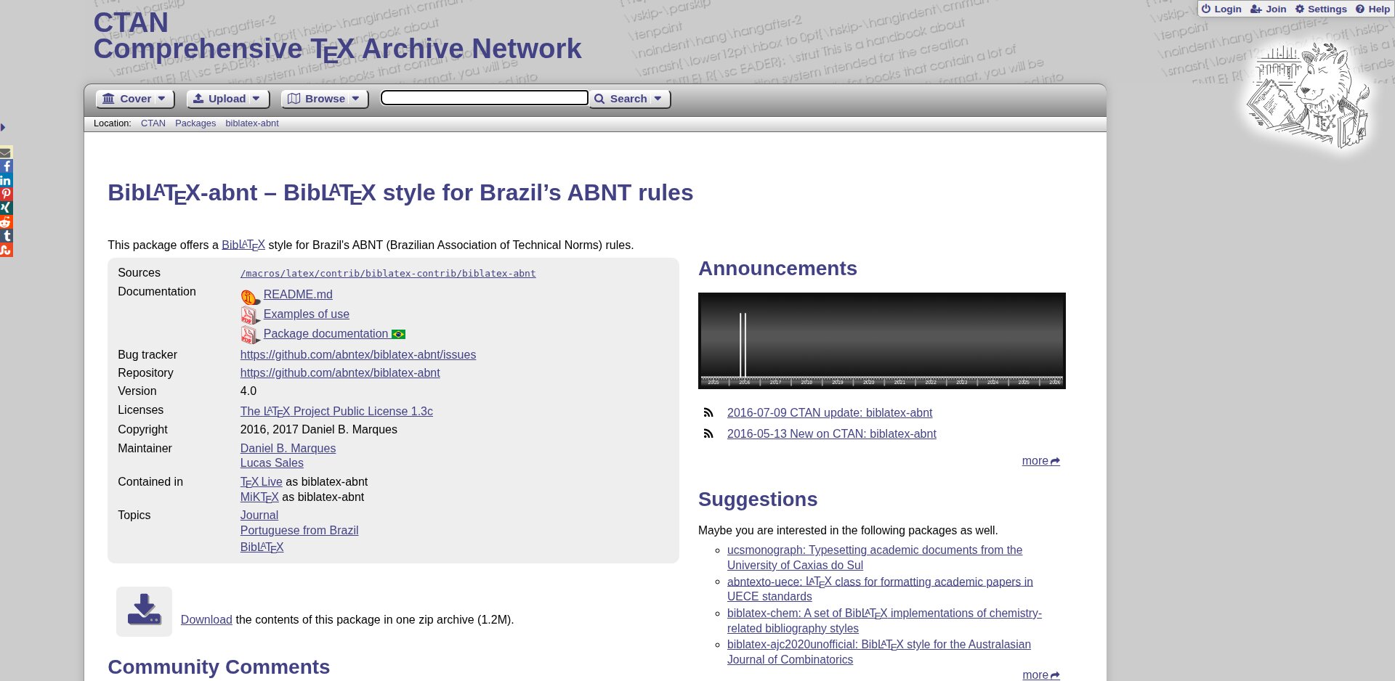
Task: Click RSS icon for 2016-07-09 announcement
Action: 708,412
